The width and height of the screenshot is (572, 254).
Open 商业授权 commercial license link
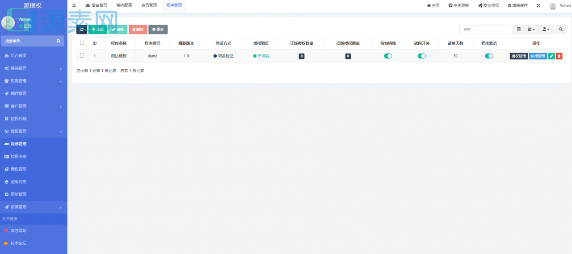pyautogui.click(x=488, y=5)
